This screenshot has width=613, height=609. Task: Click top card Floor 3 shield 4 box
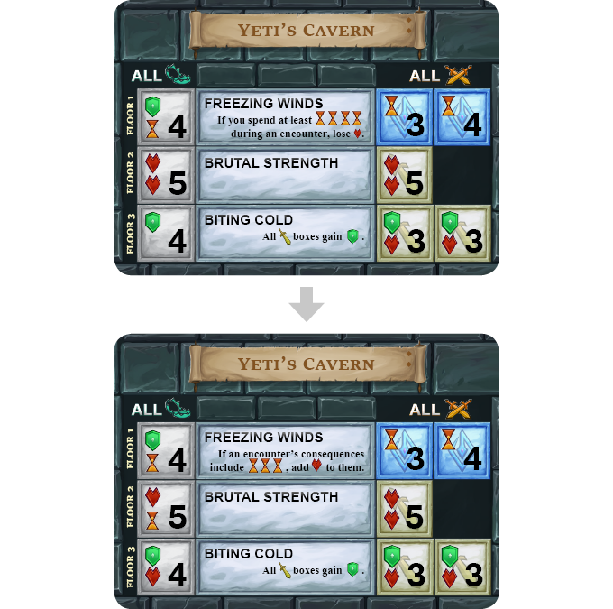pos(166,234)
